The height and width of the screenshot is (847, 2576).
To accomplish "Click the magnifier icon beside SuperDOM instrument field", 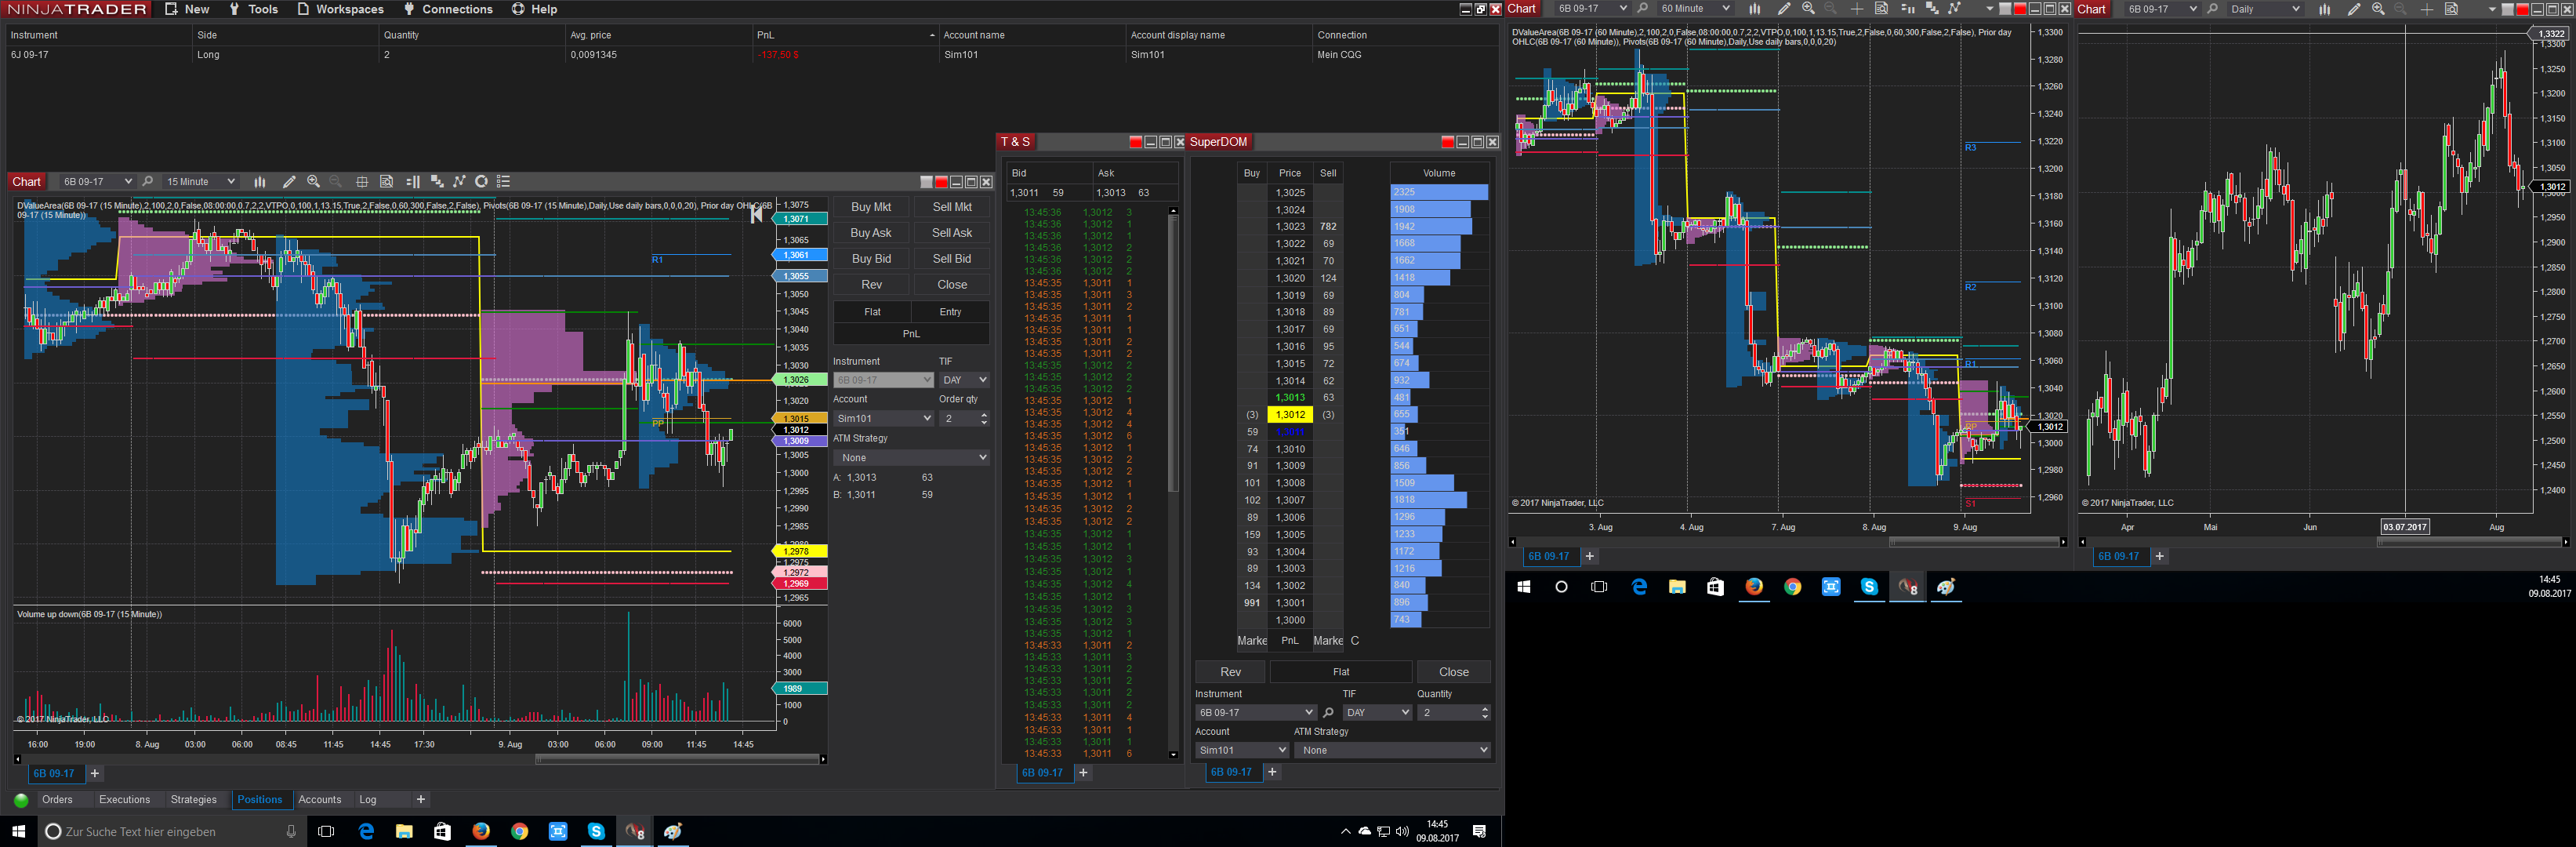I will click(x=1328, y=713).
